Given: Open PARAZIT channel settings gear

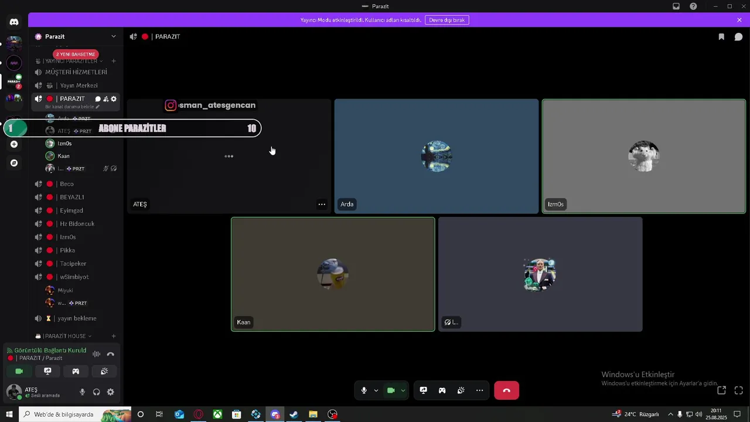Looking at the screenshot, I should click(x=114, y=99).
